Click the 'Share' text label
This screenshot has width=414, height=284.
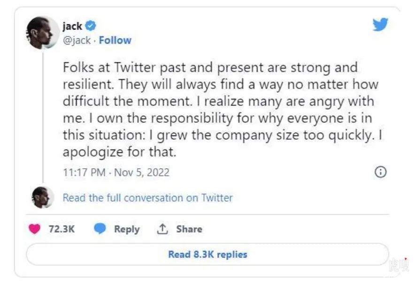[189, 229]
